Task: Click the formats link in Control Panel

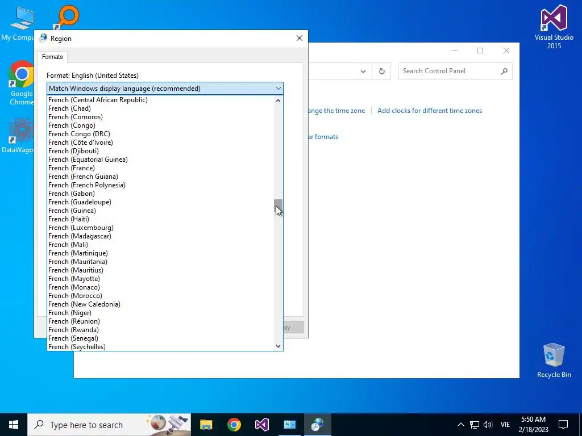Action: (x=323, y=137)
